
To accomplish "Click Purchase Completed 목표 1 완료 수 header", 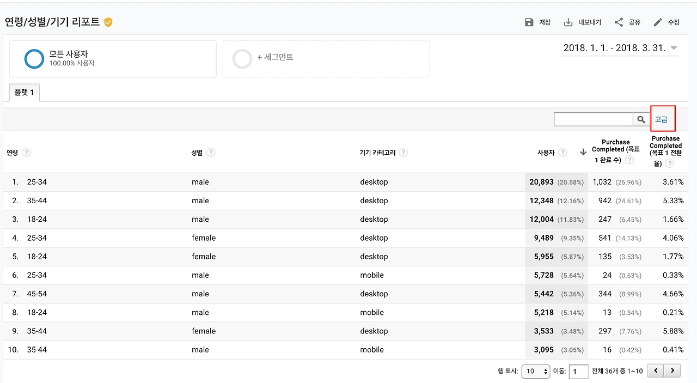I will (x=616, y=151).
